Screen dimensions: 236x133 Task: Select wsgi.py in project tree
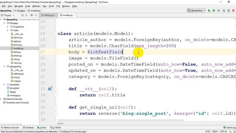pos(16,81)
